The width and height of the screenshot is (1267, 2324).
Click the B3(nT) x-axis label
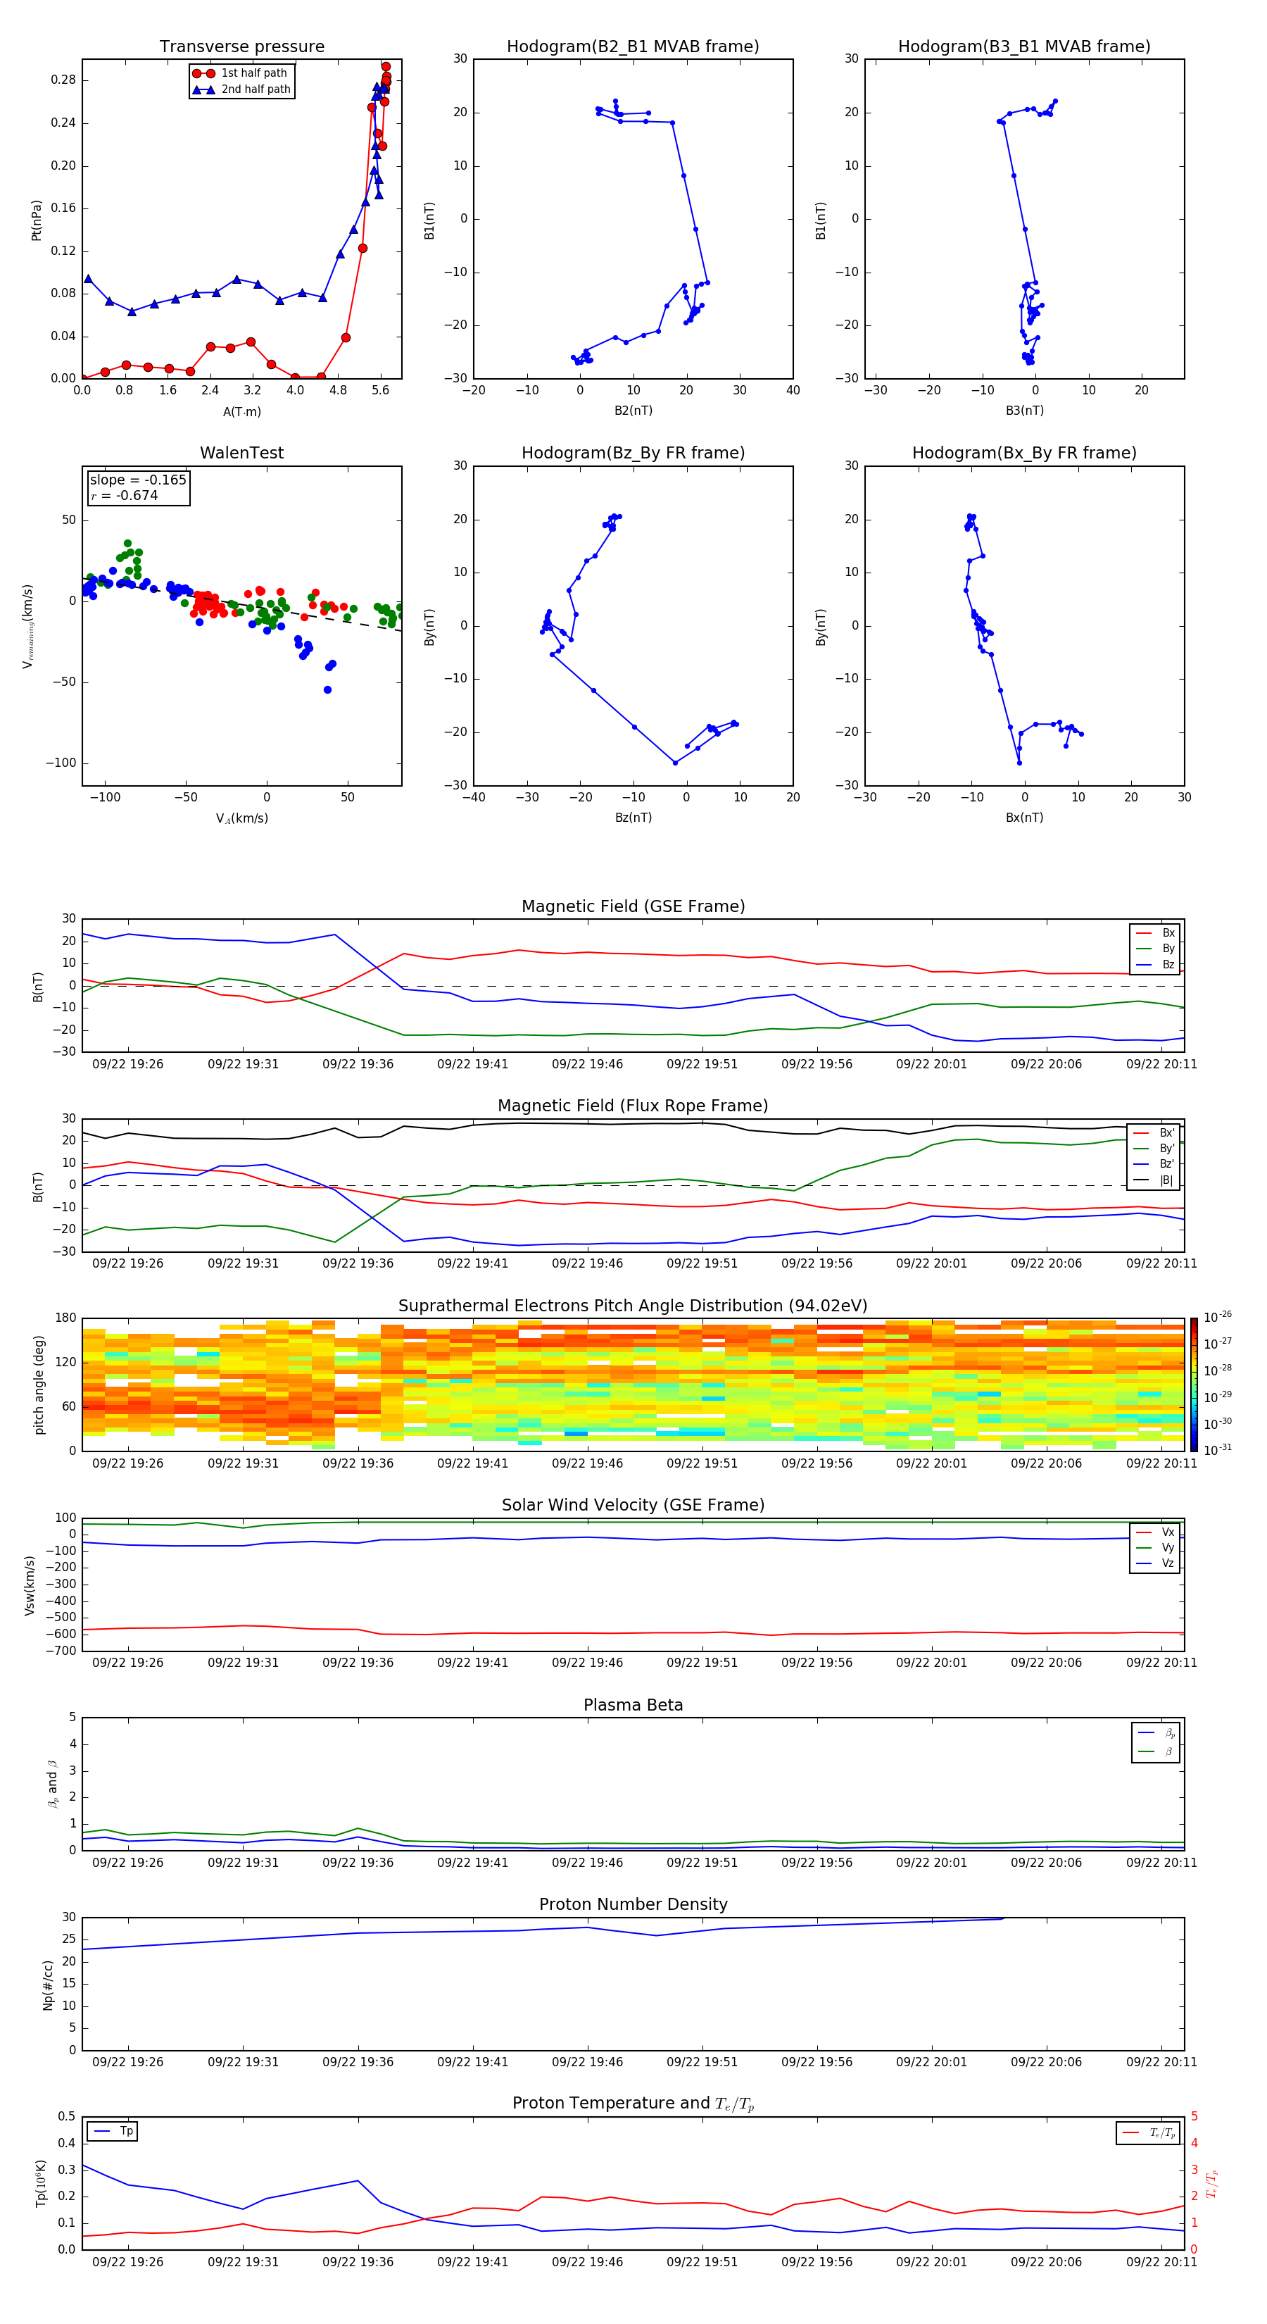click(1024, 411)
